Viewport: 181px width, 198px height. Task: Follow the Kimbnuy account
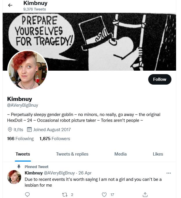160,79
